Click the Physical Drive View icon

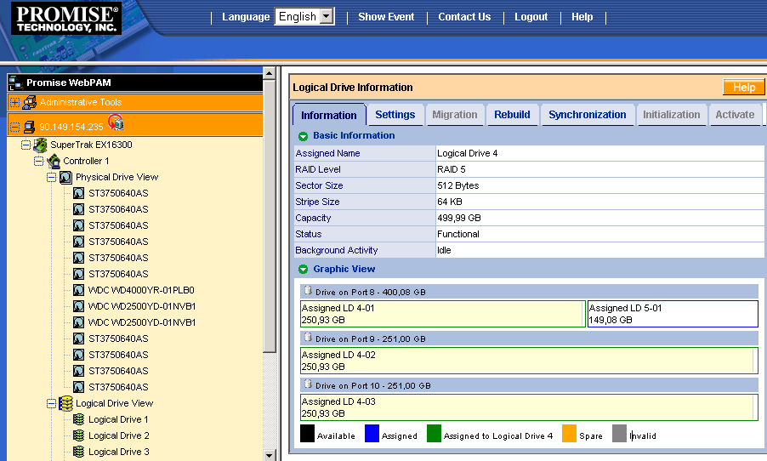pyautogui.click(x=65, y=178)
